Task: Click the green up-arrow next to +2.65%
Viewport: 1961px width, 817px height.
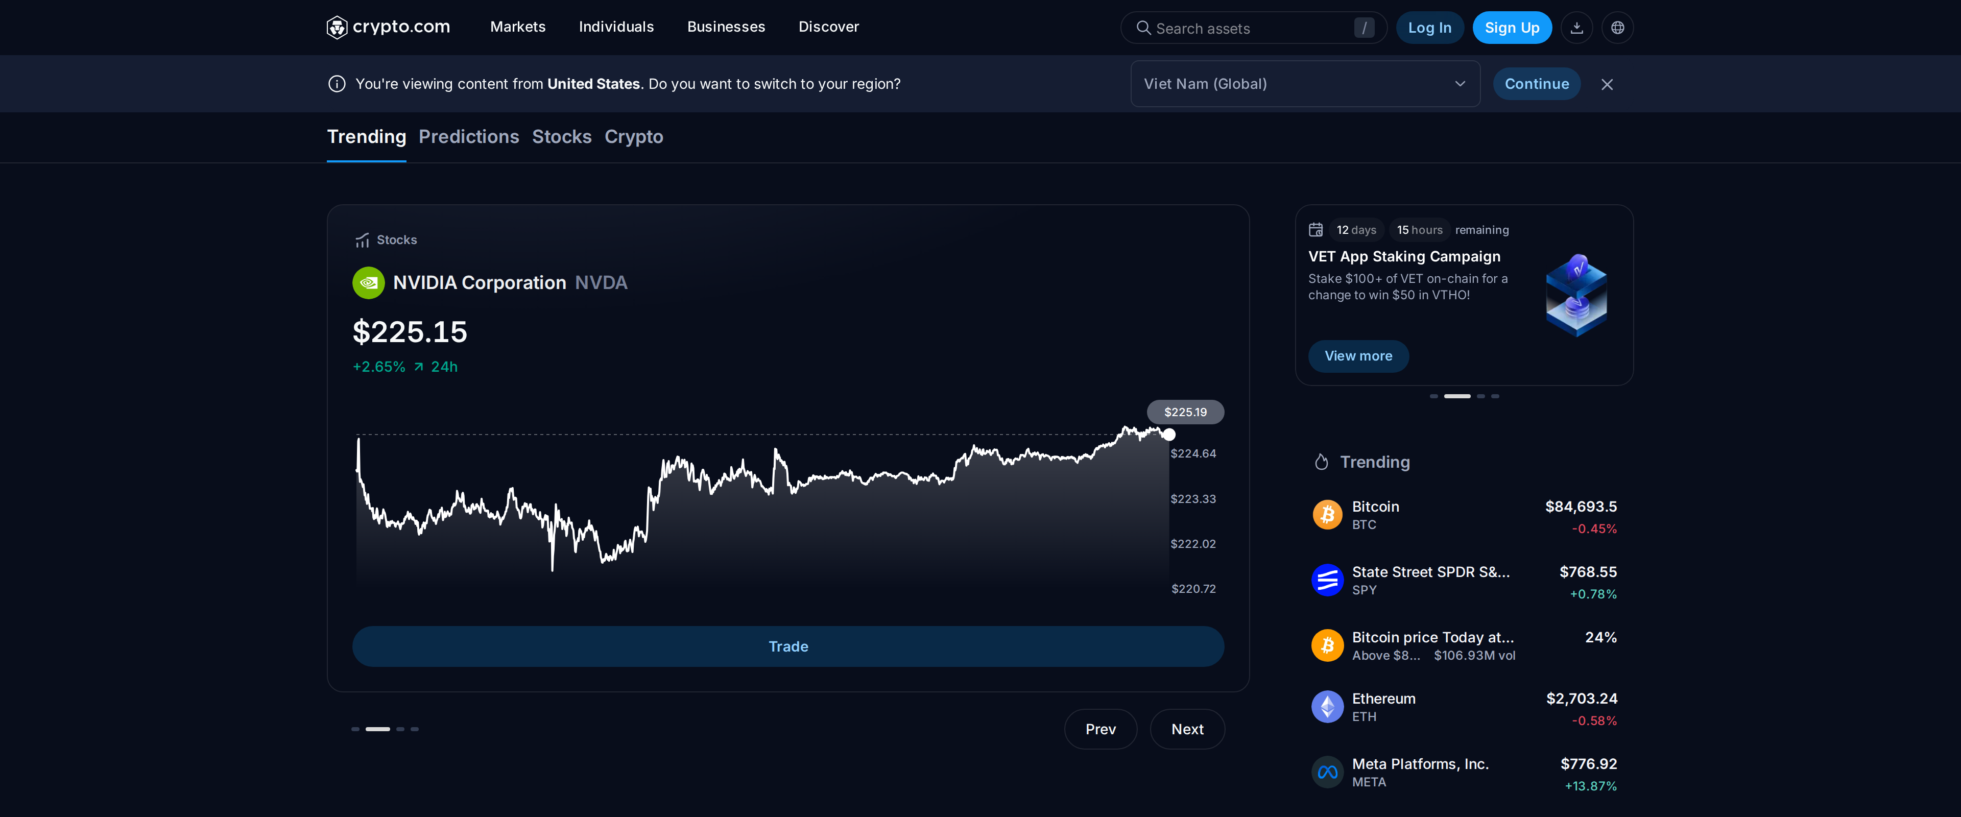Action: [x=419, y=367]
